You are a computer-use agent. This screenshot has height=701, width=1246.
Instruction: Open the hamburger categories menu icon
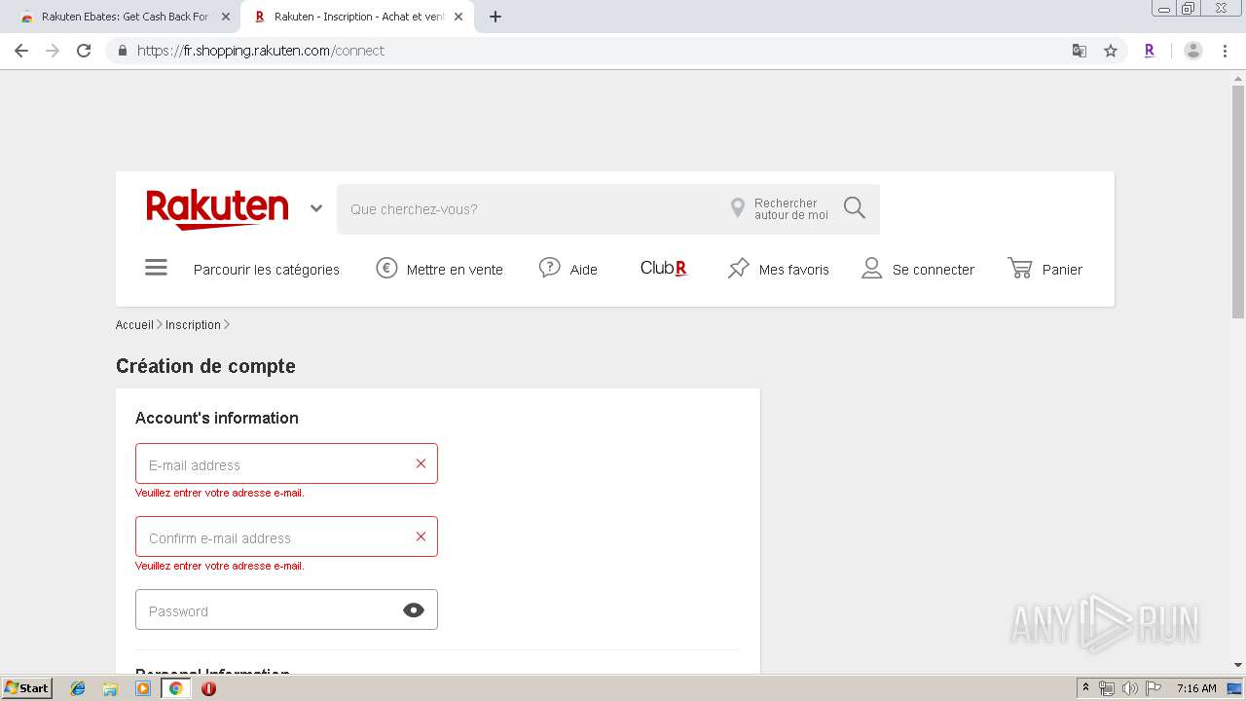click(x=156, y=268)
